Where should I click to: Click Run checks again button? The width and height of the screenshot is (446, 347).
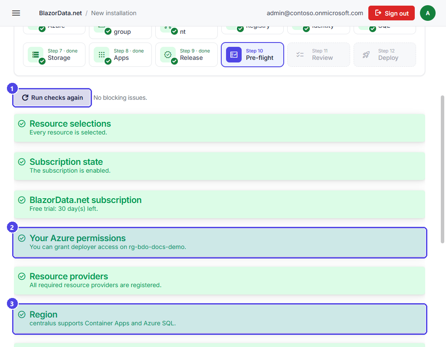tap(52, 98)
